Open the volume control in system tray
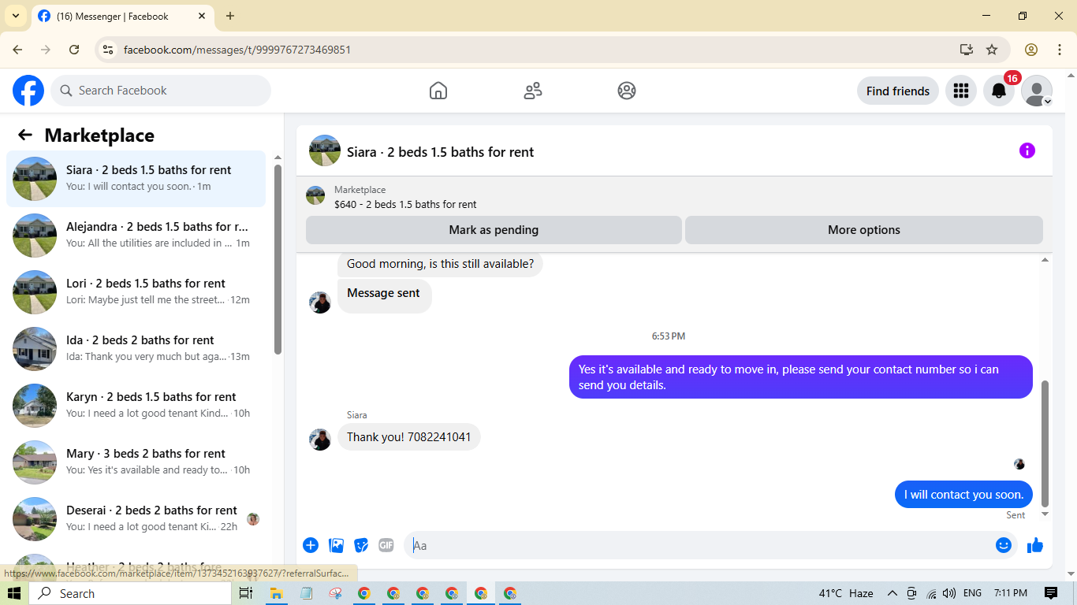The image size is (1077, 605). (x=949, y=593)
